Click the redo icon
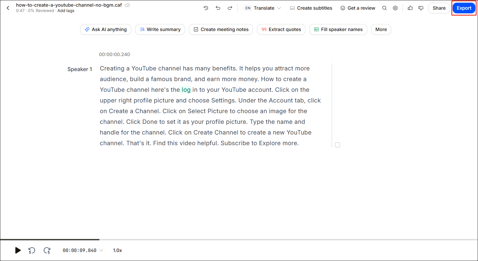Viewport: 478px width, 261px height. (x=230, y=8)
